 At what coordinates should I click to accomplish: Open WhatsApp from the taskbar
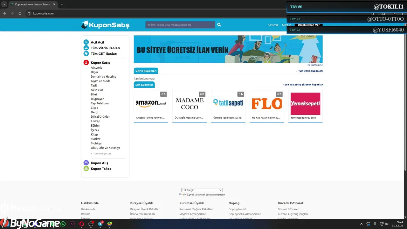(63, 224)
